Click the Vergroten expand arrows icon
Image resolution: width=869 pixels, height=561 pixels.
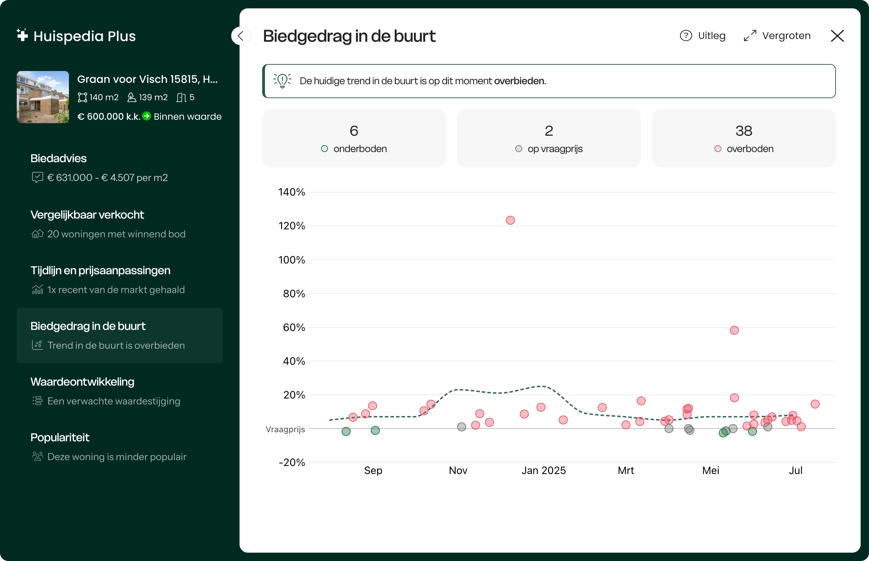pyautogui.click(x=750, y=36)
